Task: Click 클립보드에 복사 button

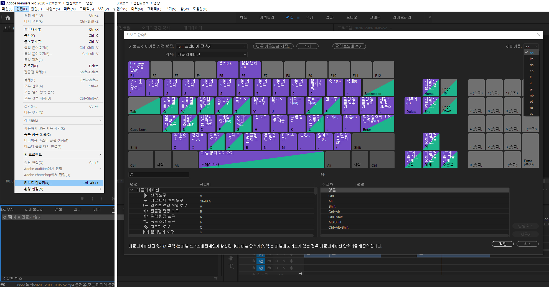Action: click(349, 46)
